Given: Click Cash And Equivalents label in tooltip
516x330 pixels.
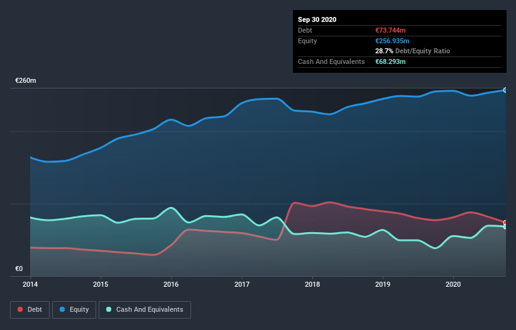Looking at the screenshot, I should 331,61.
